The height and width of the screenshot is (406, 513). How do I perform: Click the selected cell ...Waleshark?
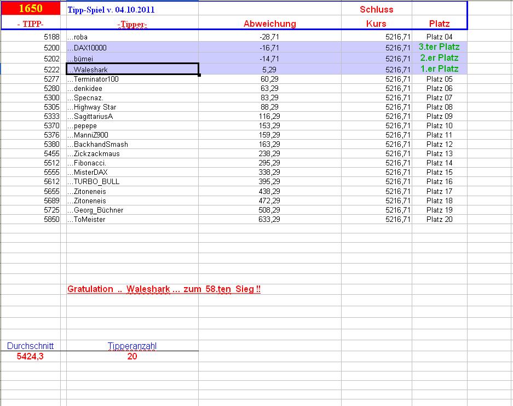click(132, 70)
